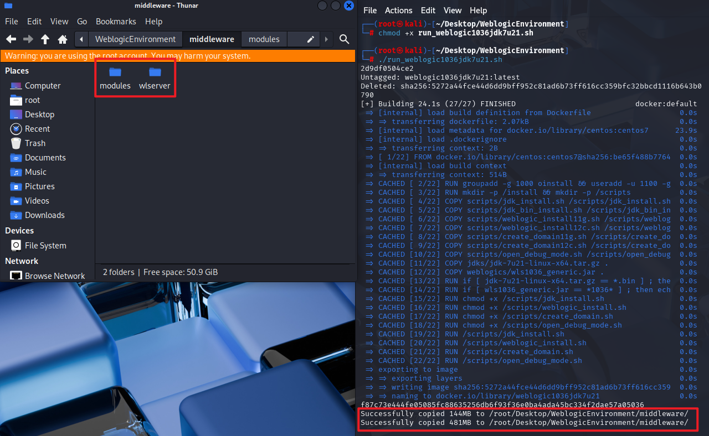Click Thunar window icon in title bar
This screenshot has height=436, width=709.
pyautogui.click(x=8, y=6)
